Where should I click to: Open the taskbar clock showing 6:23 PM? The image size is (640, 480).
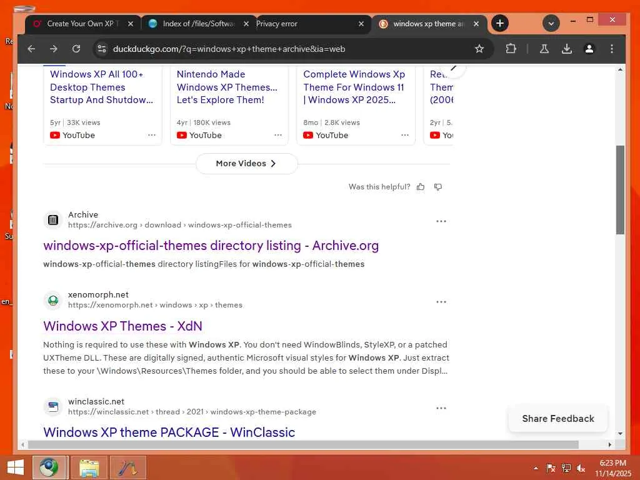(612, 468)
